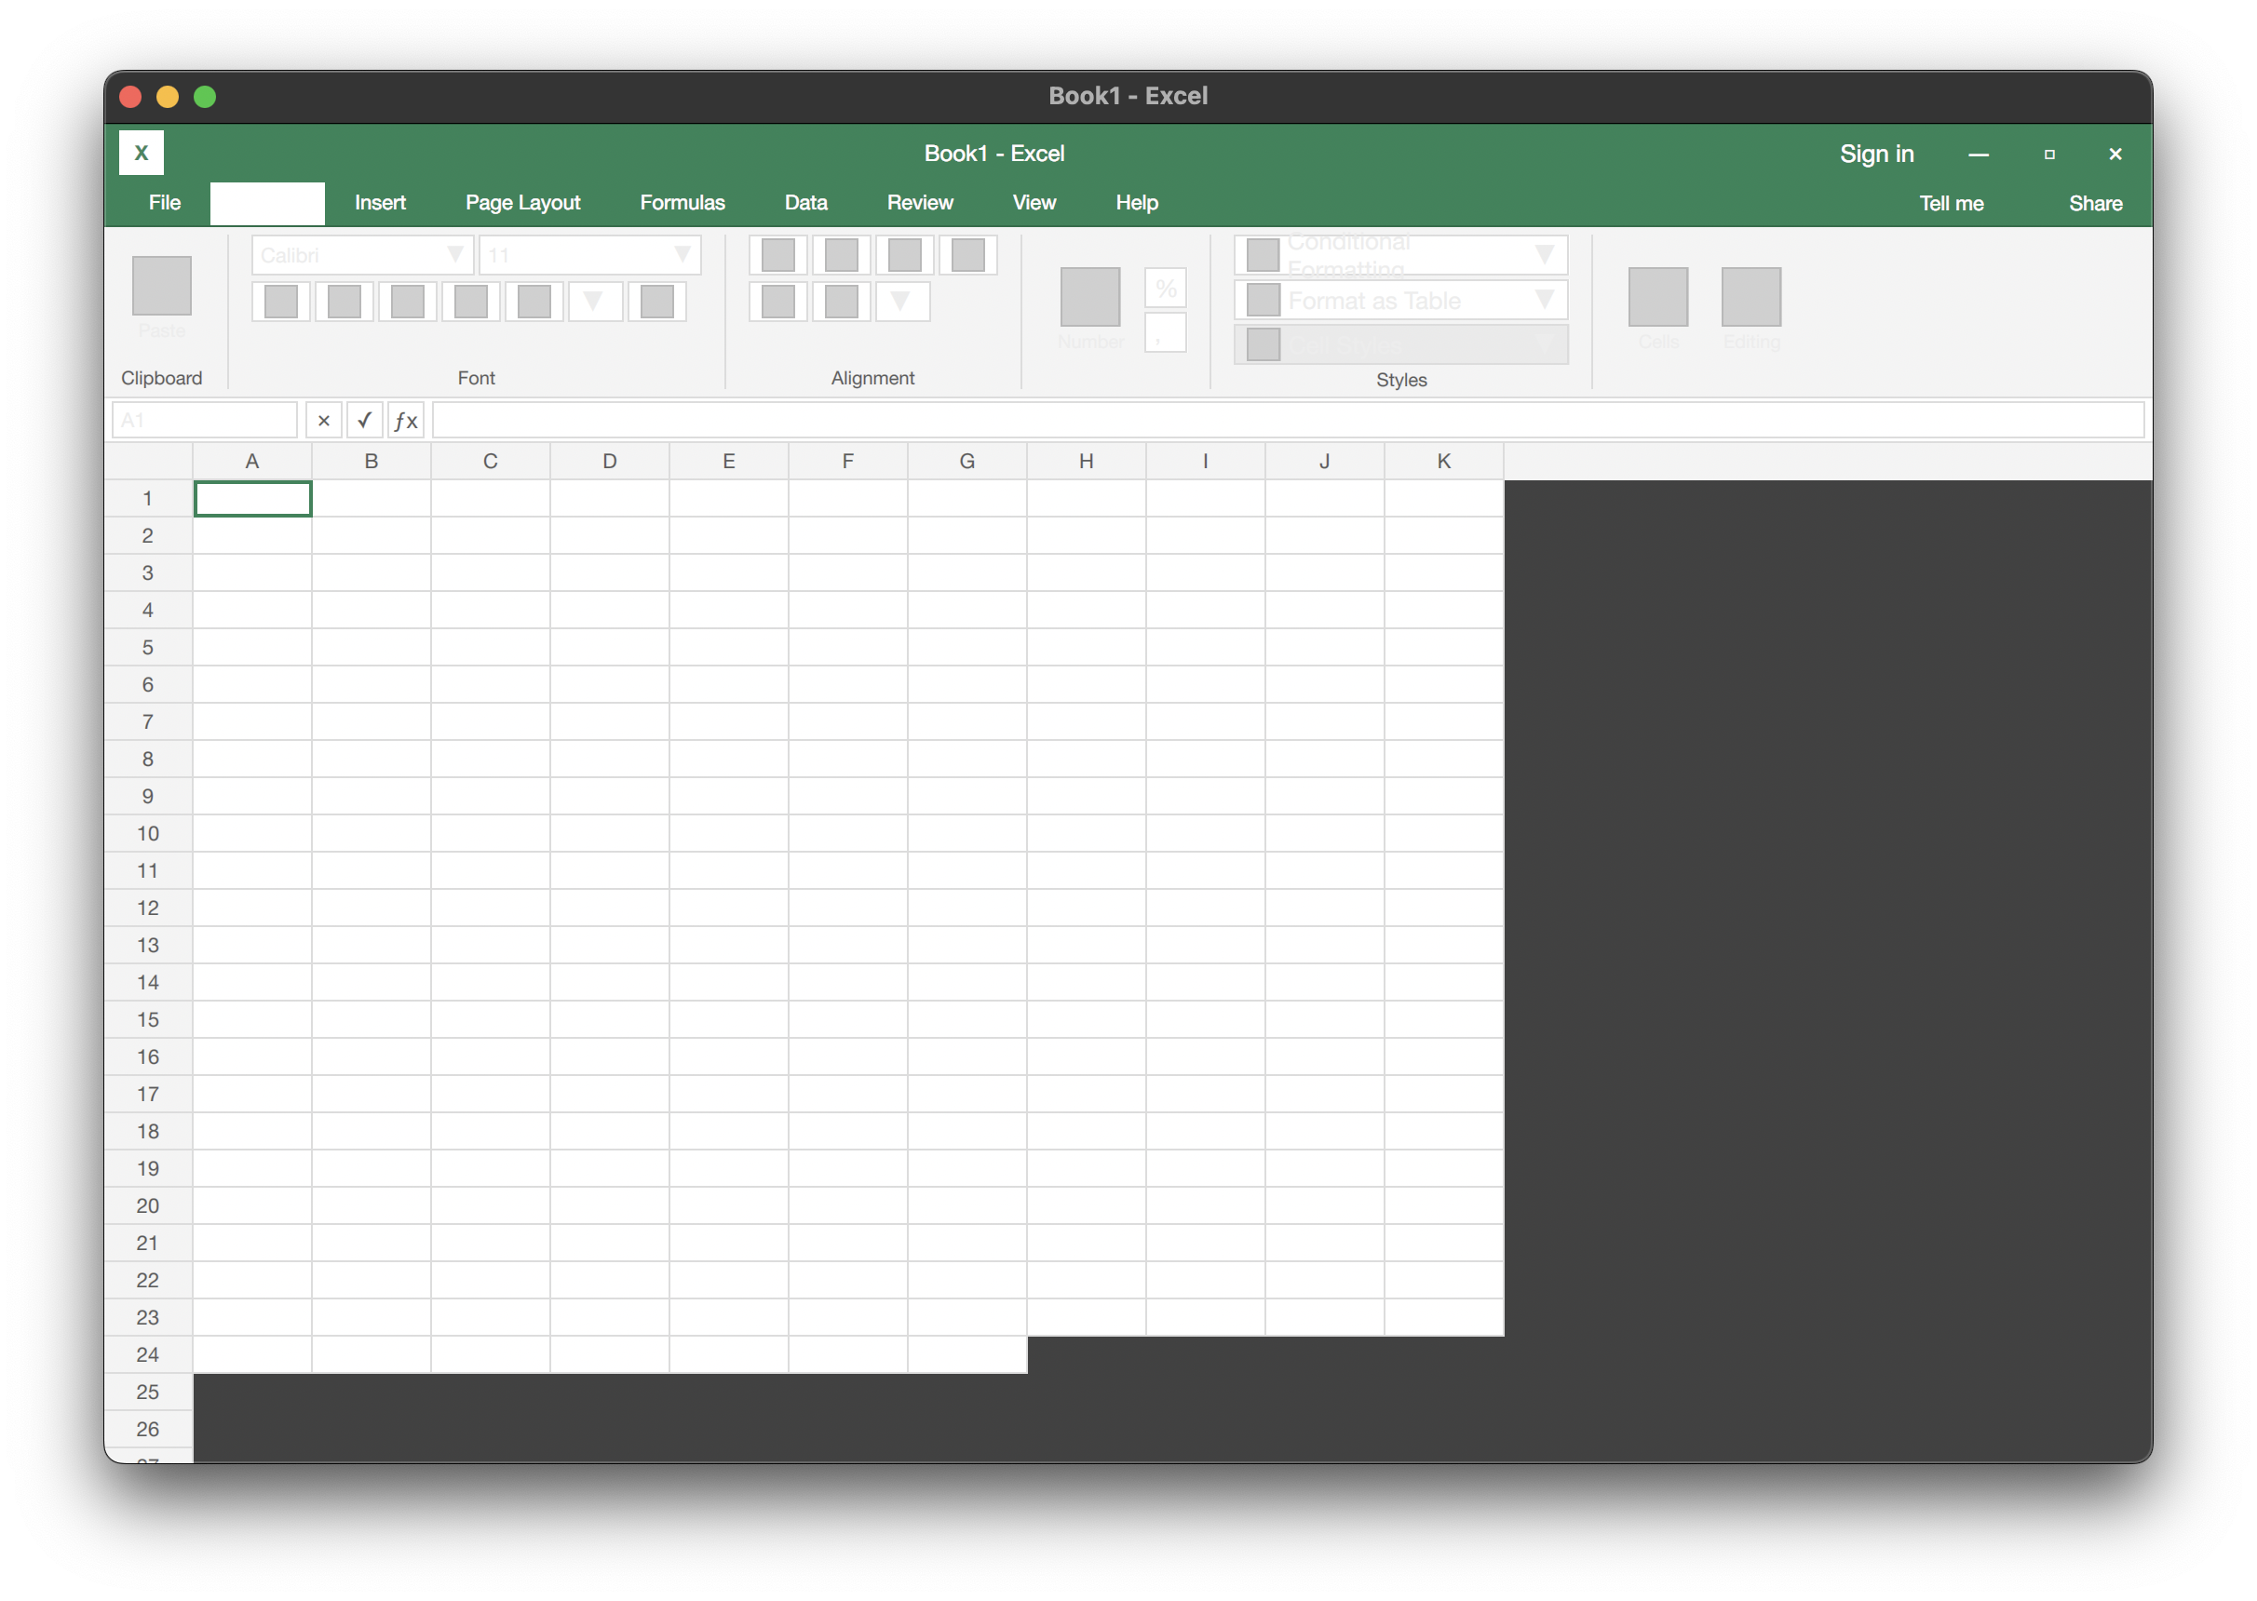The width and height of the screenshot is (2257, 1601).
Task: Expand the Cell Styles dropdown arrow
Action: tap(1545, 345)
